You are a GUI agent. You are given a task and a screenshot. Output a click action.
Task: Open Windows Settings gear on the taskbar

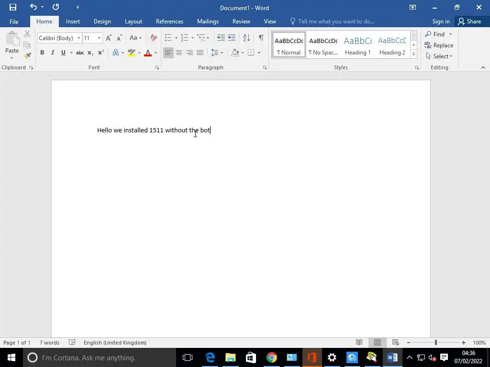pos(332,357)
